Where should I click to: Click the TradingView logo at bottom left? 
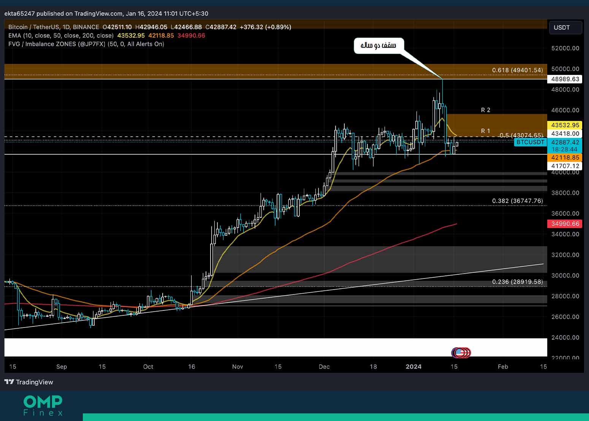tap(29, 382)
